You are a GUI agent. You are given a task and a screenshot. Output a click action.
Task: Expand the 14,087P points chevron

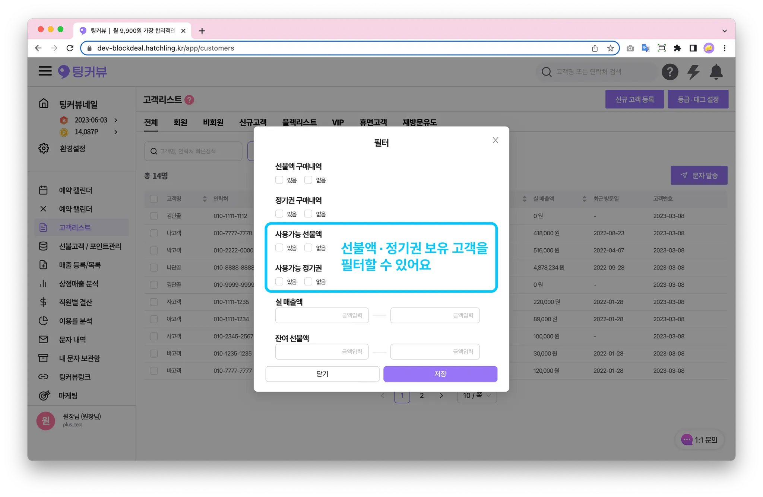point(116,132)
